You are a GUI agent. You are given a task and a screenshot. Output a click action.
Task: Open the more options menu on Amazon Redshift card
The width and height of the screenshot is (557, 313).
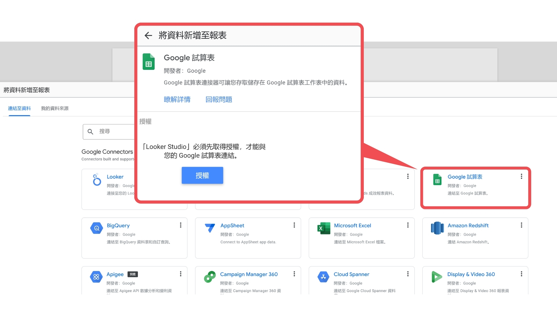pos(521,225)
